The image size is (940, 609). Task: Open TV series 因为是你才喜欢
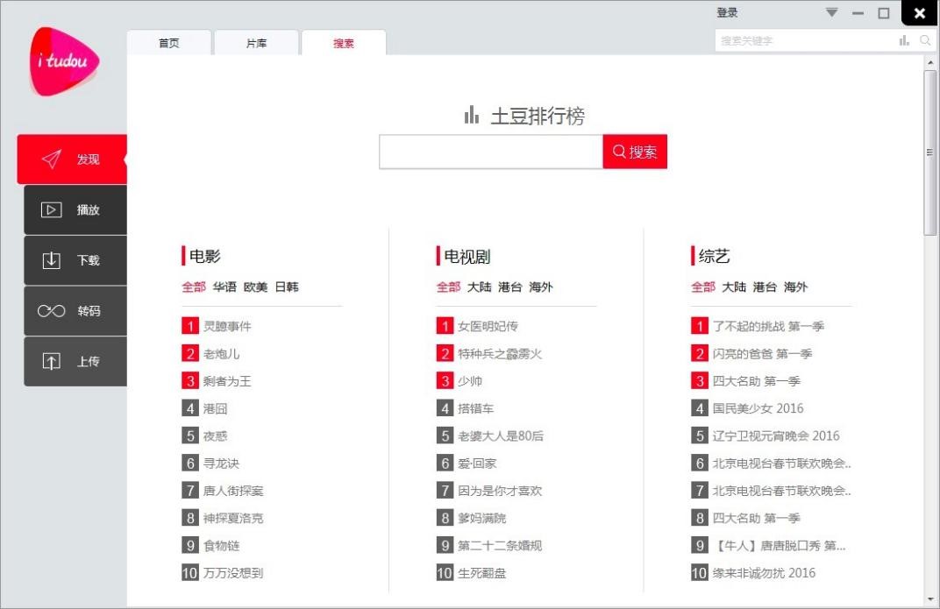tap(500, 491)
